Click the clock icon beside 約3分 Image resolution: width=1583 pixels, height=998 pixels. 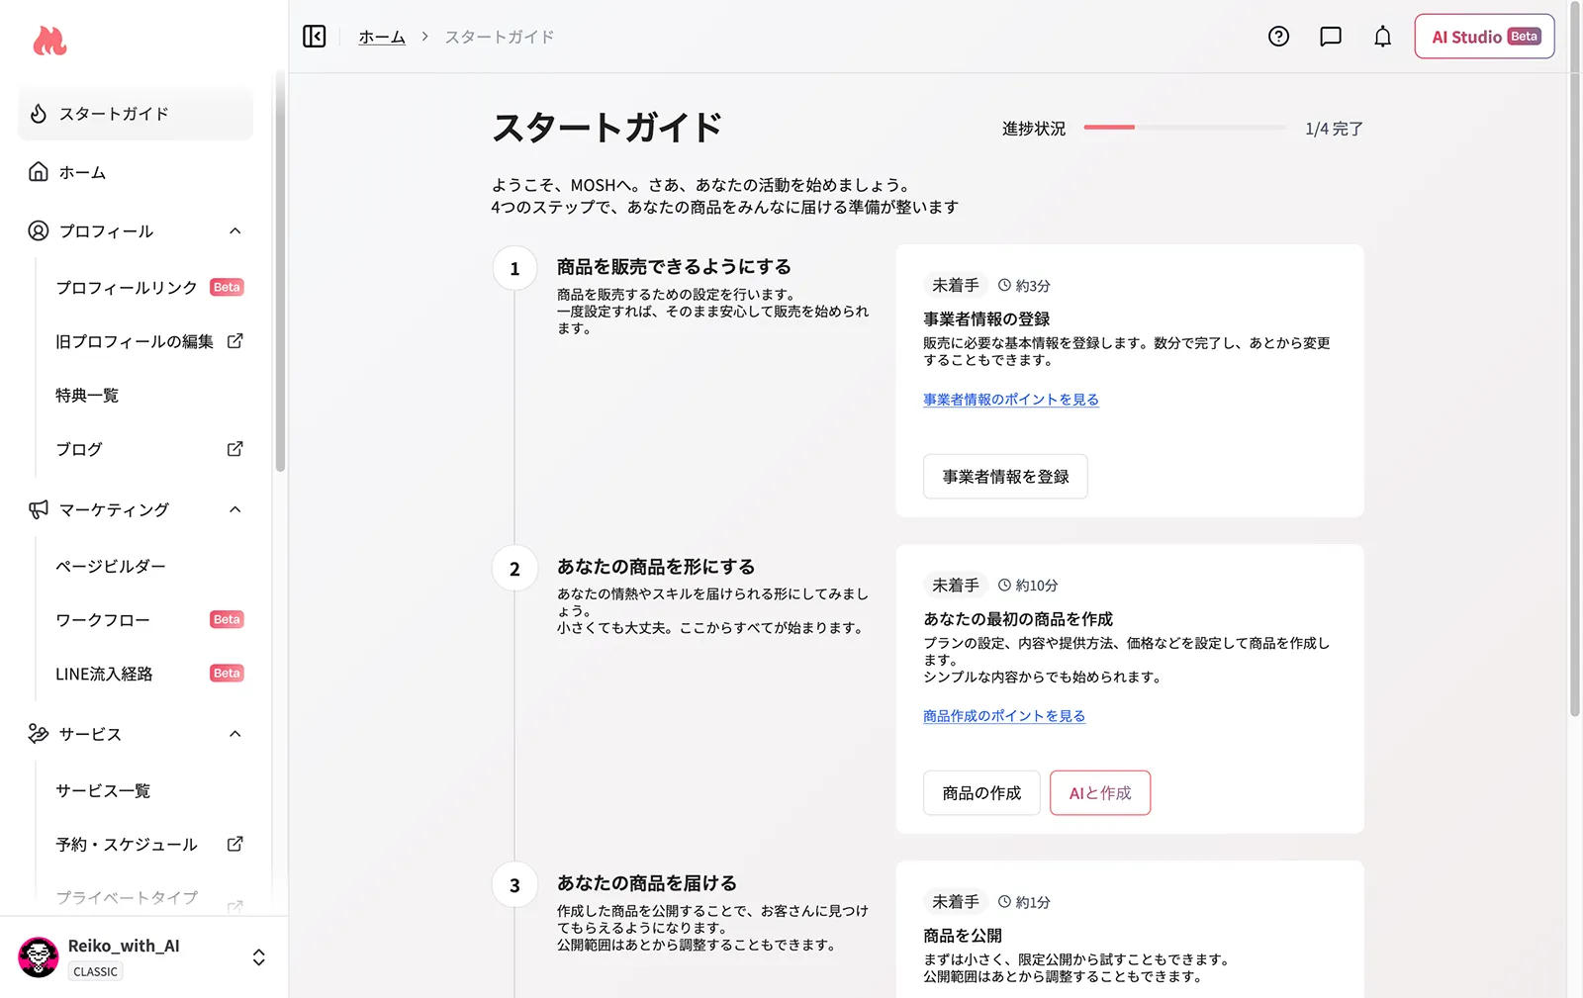click(x=1004, y=285)
